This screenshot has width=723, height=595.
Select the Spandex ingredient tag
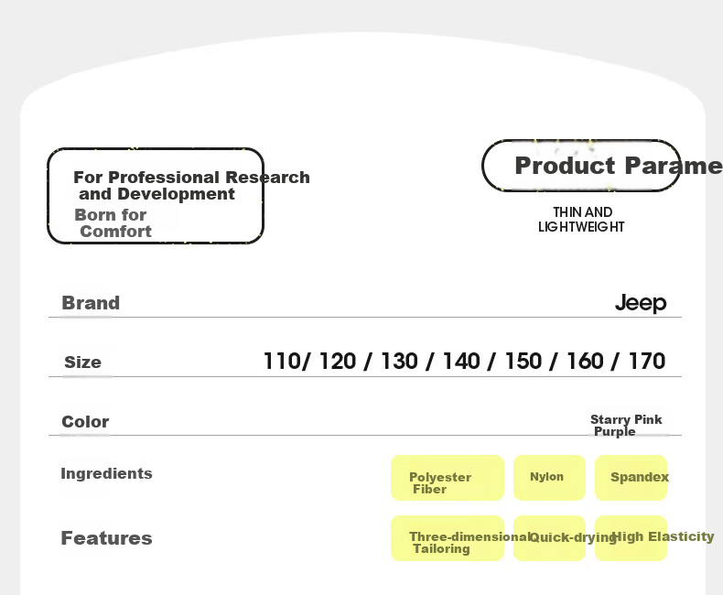pyautogui.click(x=631, y=478)
